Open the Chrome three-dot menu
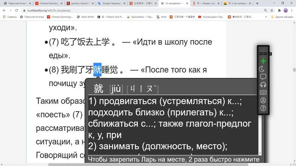 [292, 11]
